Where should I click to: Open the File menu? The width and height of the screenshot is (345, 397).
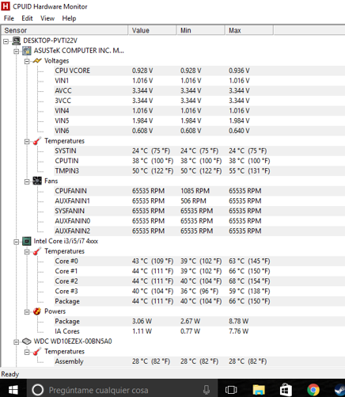click(9, 18)
